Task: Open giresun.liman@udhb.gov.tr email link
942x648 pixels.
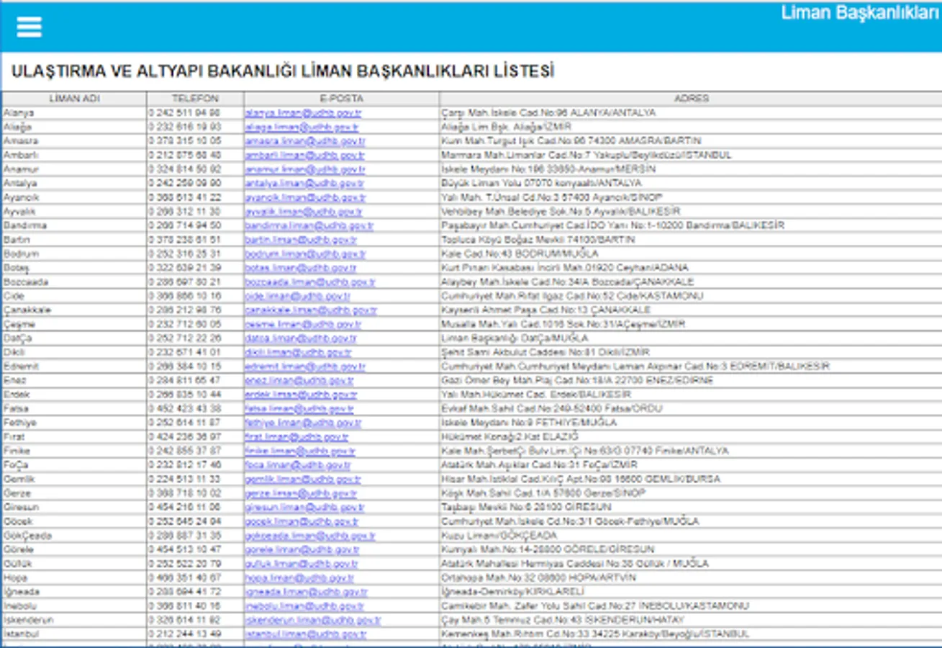Action: (304, 507)
